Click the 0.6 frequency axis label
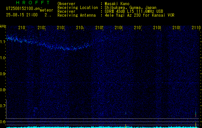The width and height of the screenshot is (202, 128). tap(3, 122)
